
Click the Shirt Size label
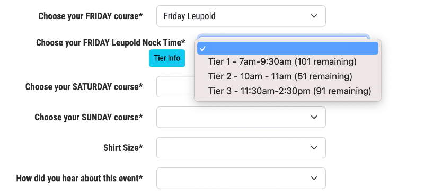click(x=123, y=148)
